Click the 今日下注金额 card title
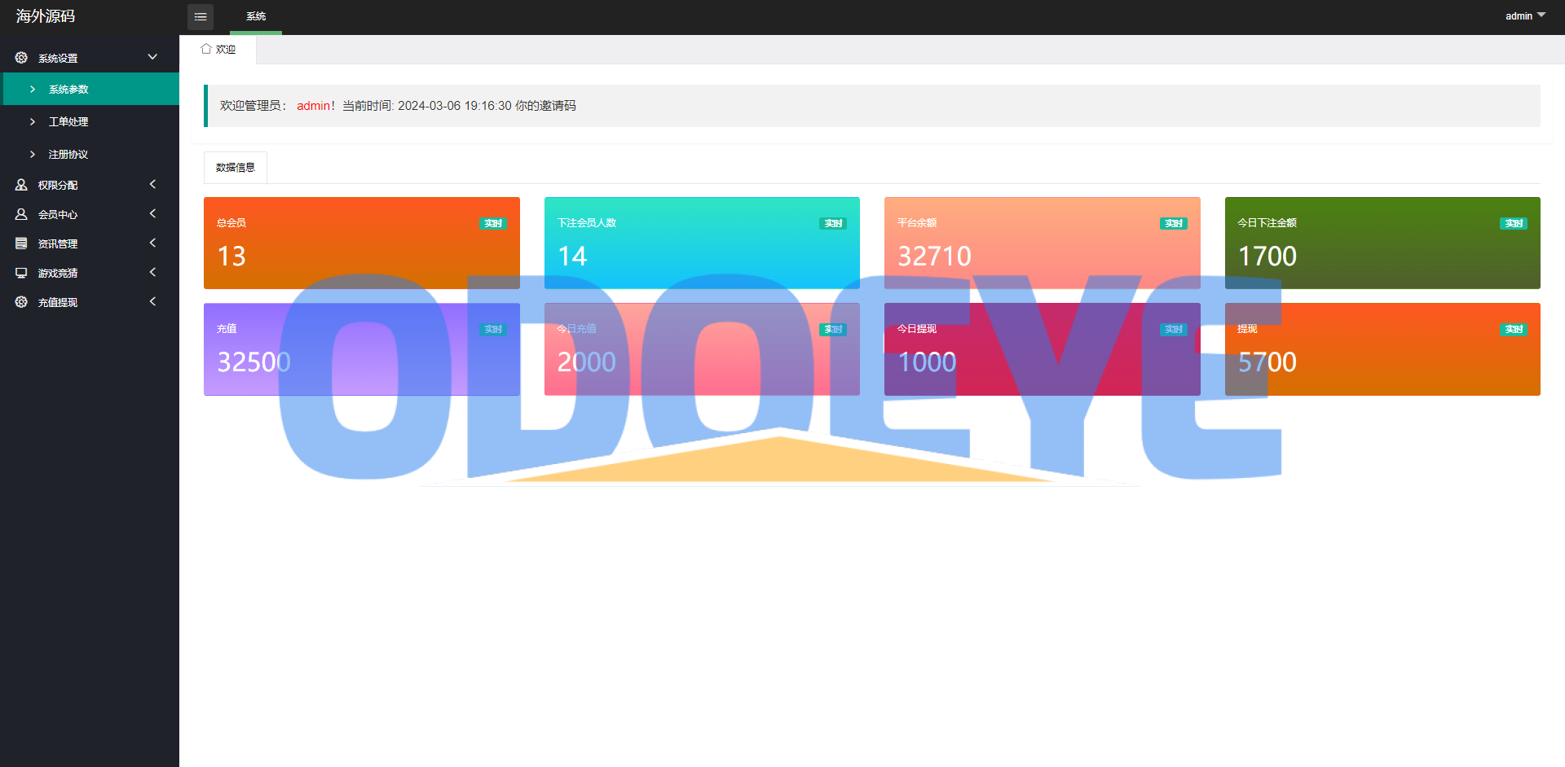1565x767 pixels. (x=1267, y=223)
